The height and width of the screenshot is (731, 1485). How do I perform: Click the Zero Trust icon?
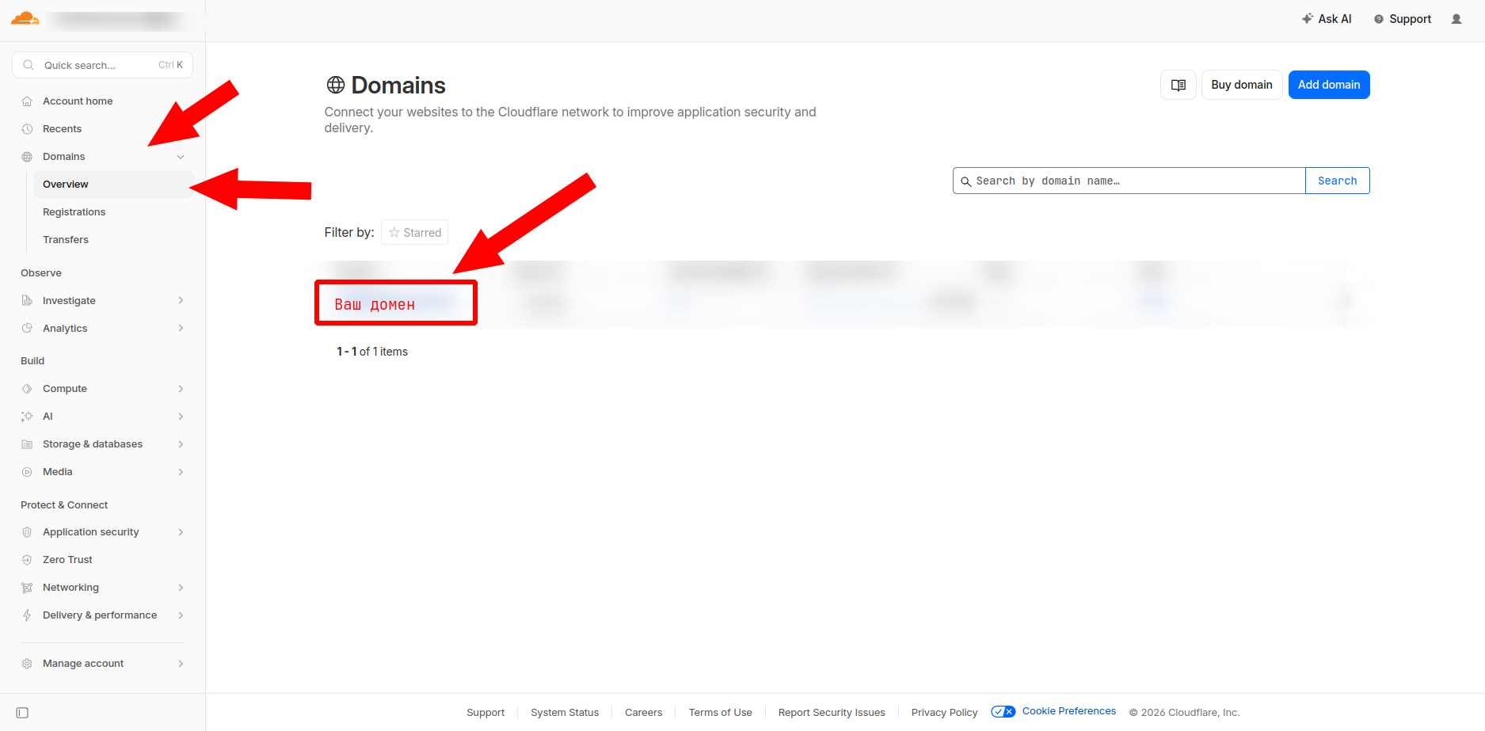[27, 560]
